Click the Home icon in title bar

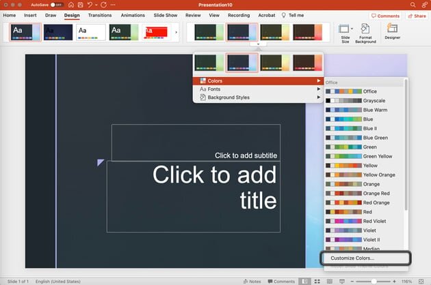coord(70,5)
